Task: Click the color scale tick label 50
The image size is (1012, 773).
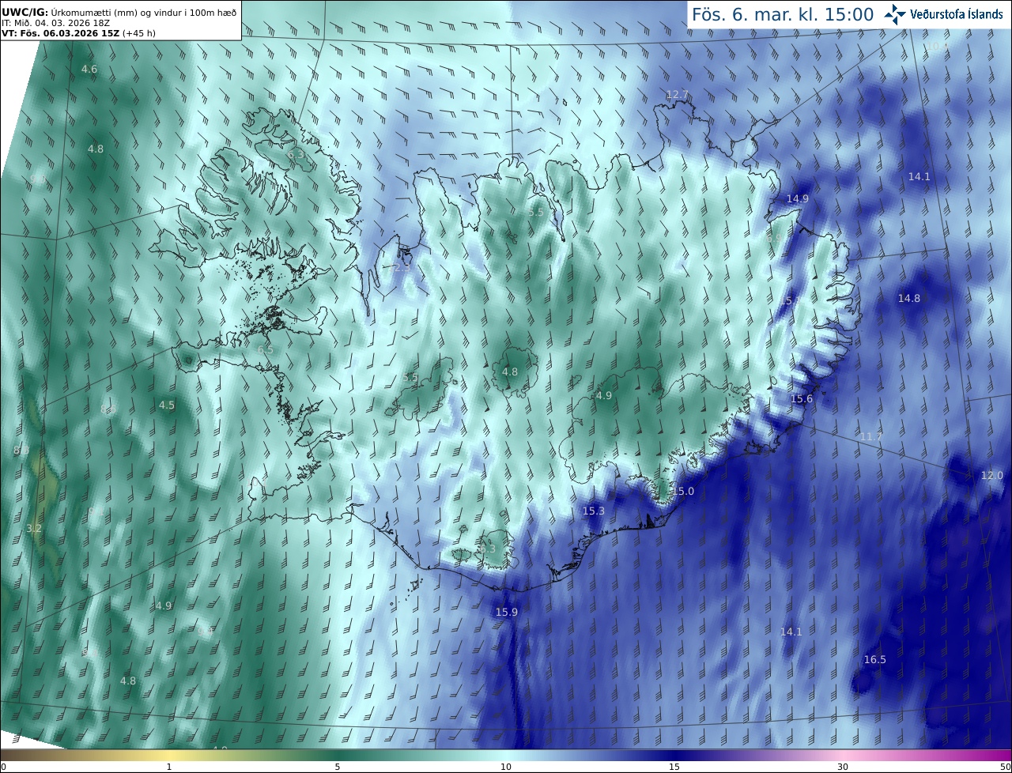Action: pyautogui.click(x=1005, y=767)
